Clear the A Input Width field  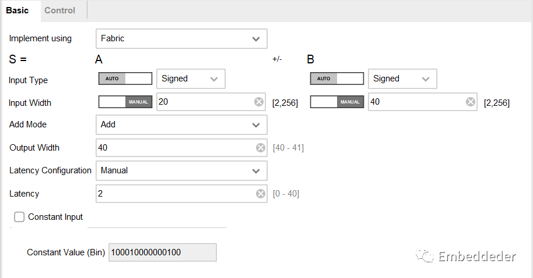coord(258,102)
